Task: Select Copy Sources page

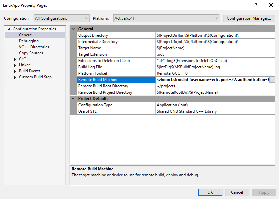Action: coord(31,53)
